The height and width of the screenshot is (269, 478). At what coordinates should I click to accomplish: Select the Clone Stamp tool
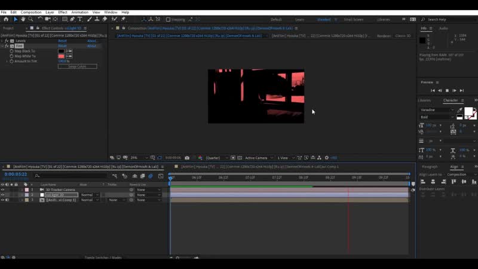tap(97, 19)
